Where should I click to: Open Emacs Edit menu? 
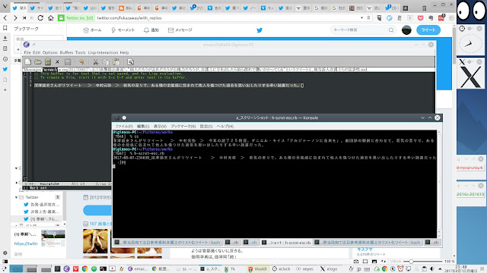pyautogui.click(x=37, y=52)
